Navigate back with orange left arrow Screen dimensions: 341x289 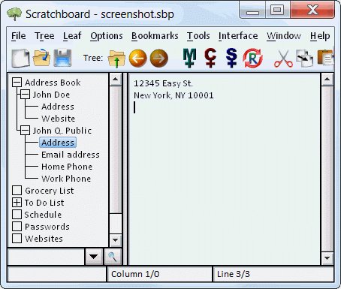click(x=137, y=59)
